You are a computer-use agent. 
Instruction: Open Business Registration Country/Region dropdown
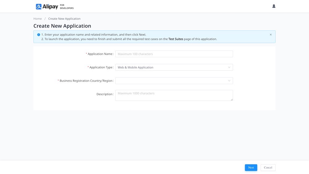click(171, 81)
